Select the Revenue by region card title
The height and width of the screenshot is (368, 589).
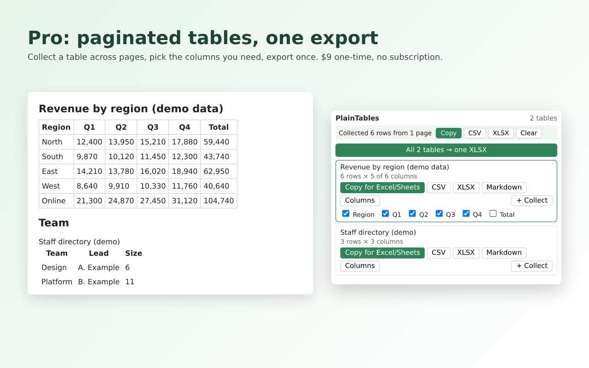[x=395, y=167]
